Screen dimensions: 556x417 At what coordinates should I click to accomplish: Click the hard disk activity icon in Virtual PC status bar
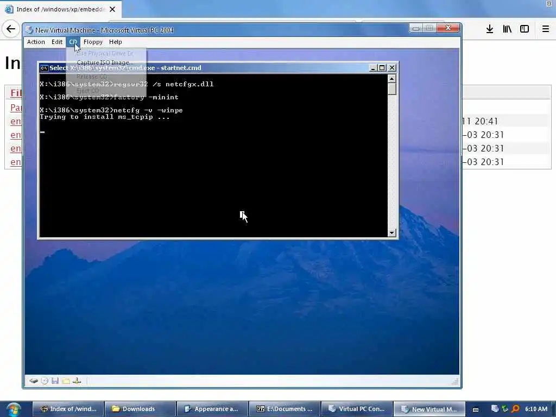(34, 381)
